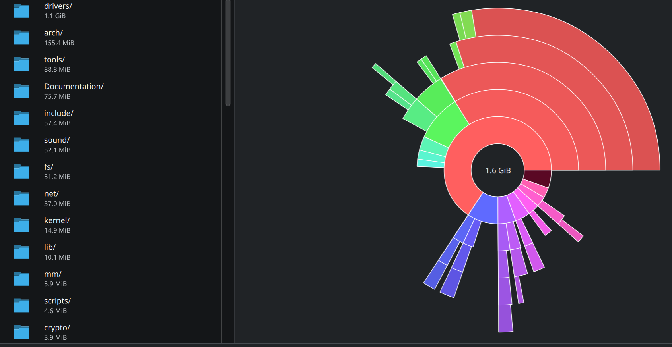The height and width of the screenshot is (347, 672).
Task: Click the 75.7 MiB size value
Action: click(x=57, y=96)
